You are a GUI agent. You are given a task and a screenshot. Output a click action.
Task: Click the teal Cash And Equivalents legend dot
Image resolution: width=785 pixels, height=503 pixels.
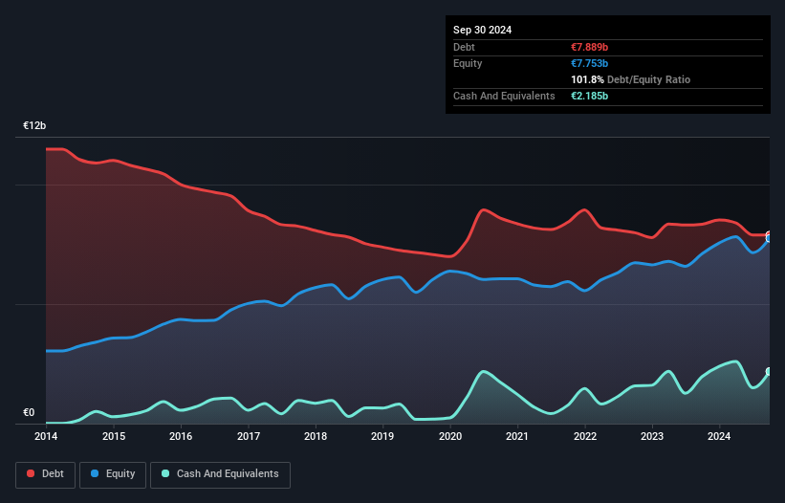(x=165, y=473)
